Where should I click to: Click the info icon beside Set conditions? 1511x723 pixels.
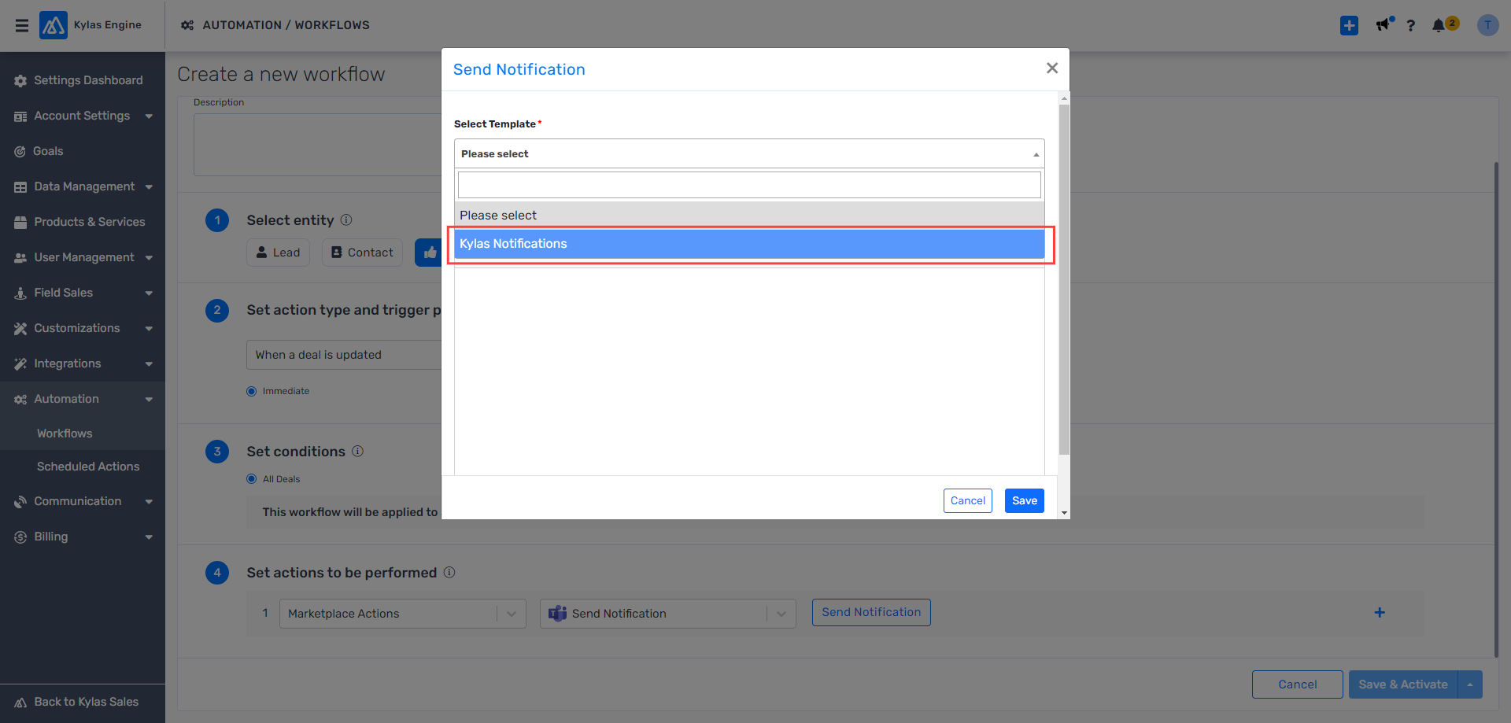click(x=357, y=451)
